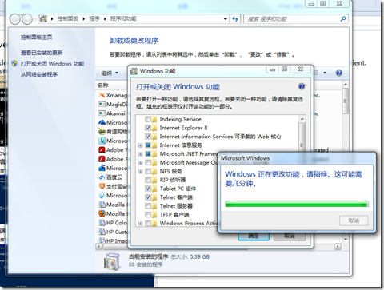The image size is (384, 290).
Task: Click features list vertical scrollbar thumb
Action: click(x=302, y=138)
